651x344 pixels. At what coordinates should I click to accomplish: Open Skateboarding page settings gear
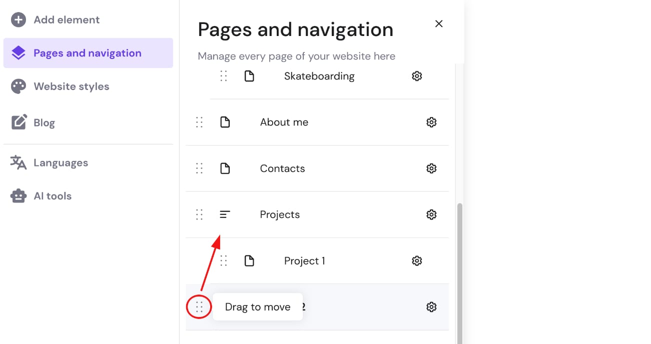(417, 76)
